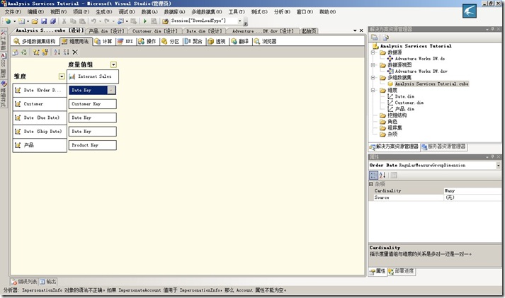The image size is (505, 298).
Task: Click the Add Cube Dimension icon
Action: (36, 52)
